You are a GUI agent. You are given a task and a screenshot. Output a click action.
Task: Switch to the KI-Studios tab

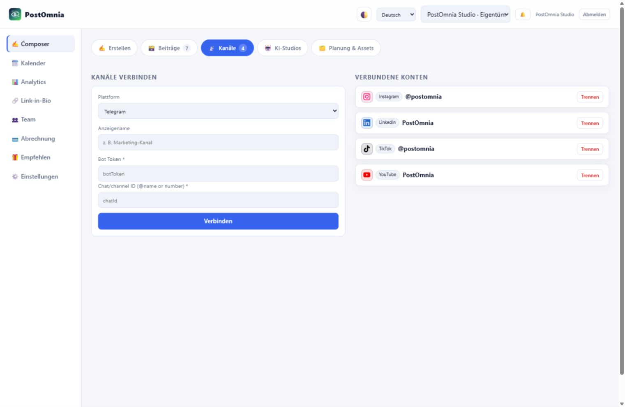[x=283, y=48]
